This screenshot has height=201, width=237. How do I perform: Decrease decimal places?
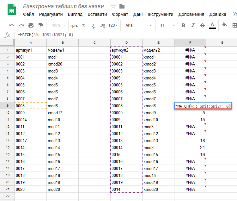pos(93,26)
